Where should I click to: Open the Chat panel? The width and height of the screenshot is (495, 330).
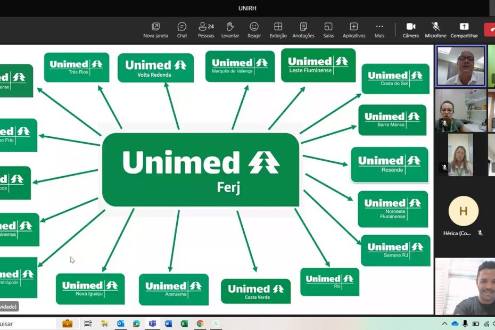point(182,30)
